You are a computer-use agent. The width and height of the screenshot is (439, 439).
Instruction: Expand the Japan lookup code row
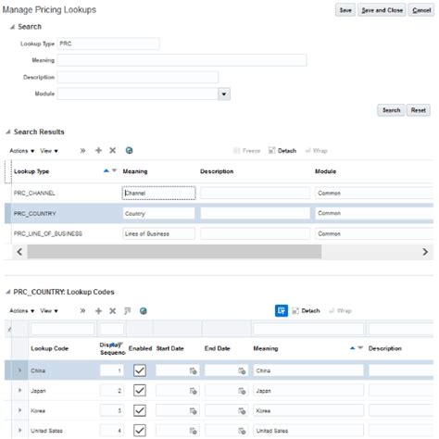click(20, 391)
